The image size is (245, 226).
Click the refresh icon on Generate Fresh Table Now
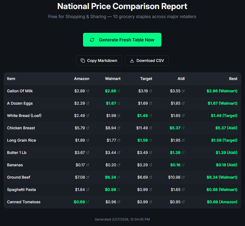[92, 39]
